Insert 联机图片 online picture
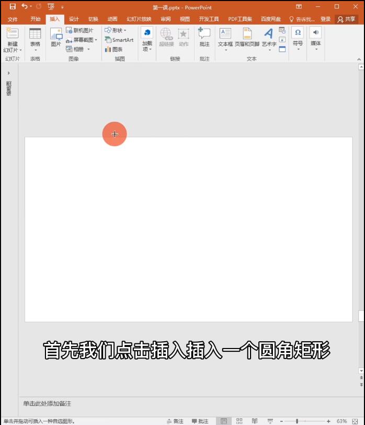Image resolution: width=365 pixels, height=425 pixels. point(79,30)
